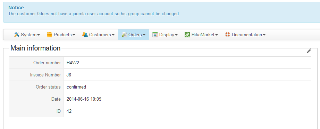Edit Main information with pencil icon
Screen dimensions: 320x129
point(309,51)
